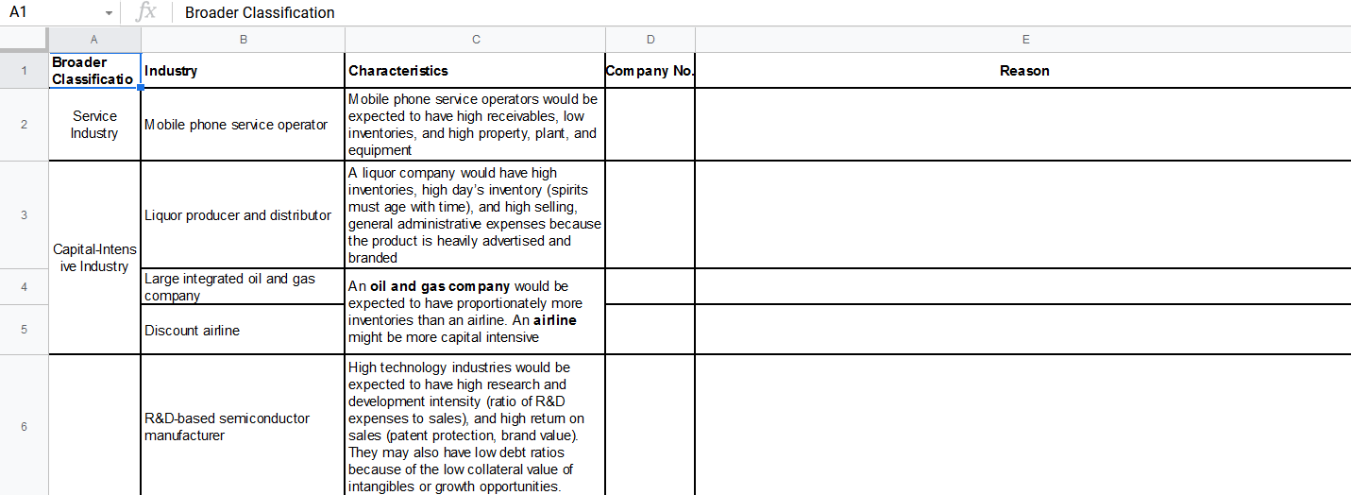Select the R&D-based semiconductor manufacturer cell
Screen dimensions: 1351x495
click(x=244, y=426)
